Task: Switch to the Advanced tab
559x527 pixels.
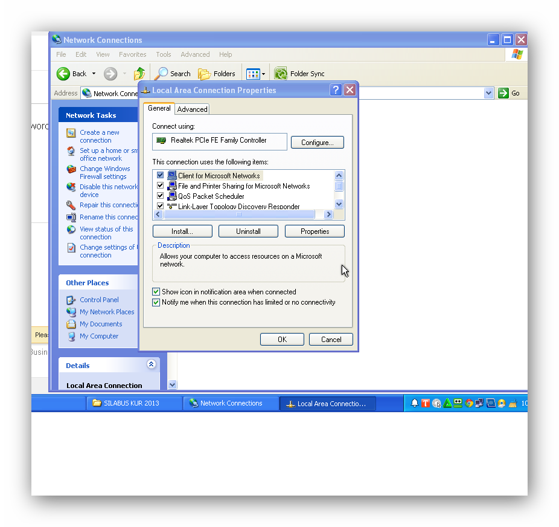Action: pyautogui.click(x=192, y=109)
